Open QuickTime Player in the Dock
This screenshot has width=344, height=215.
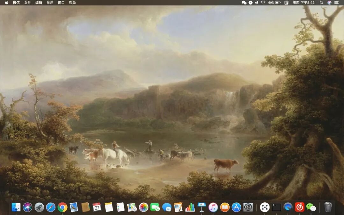pyautogui.click(x=288, y=207)
